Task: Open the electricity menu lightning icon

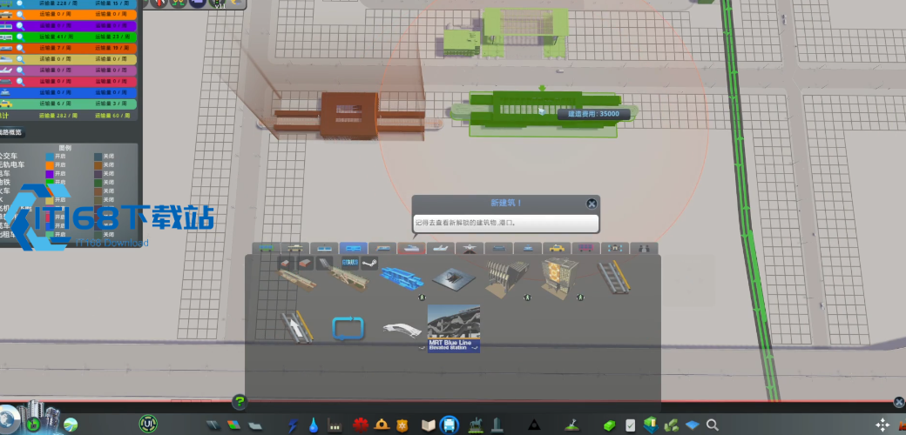Action: [293, 425]
